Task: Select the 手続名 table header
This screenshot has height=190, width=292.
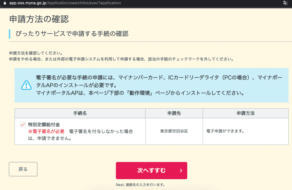Action: pyautogui.click(x=80, y=113)
